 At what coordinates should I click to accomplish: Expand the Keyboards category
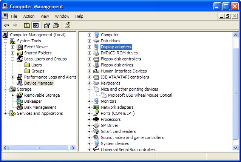click(89, 83)
